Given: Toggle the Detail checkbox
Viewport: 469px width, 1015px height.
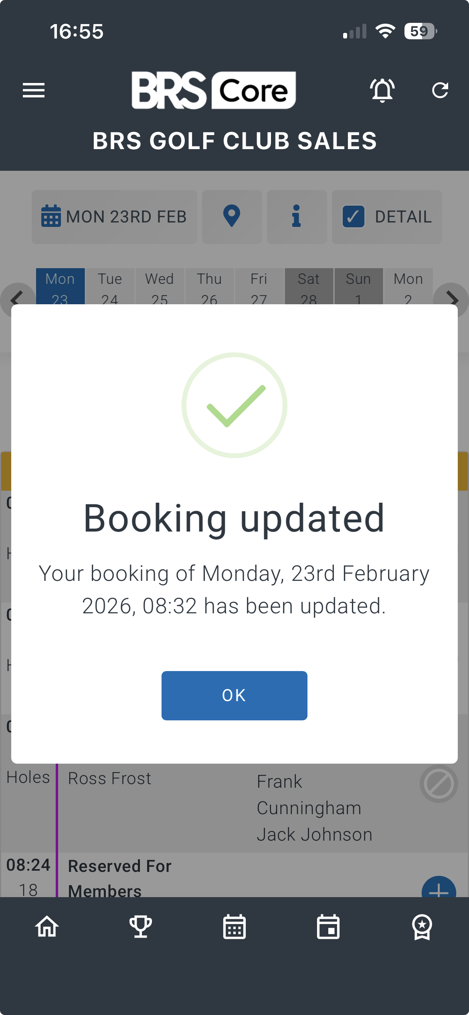Looking at the screenshot, I should [354, 217].
